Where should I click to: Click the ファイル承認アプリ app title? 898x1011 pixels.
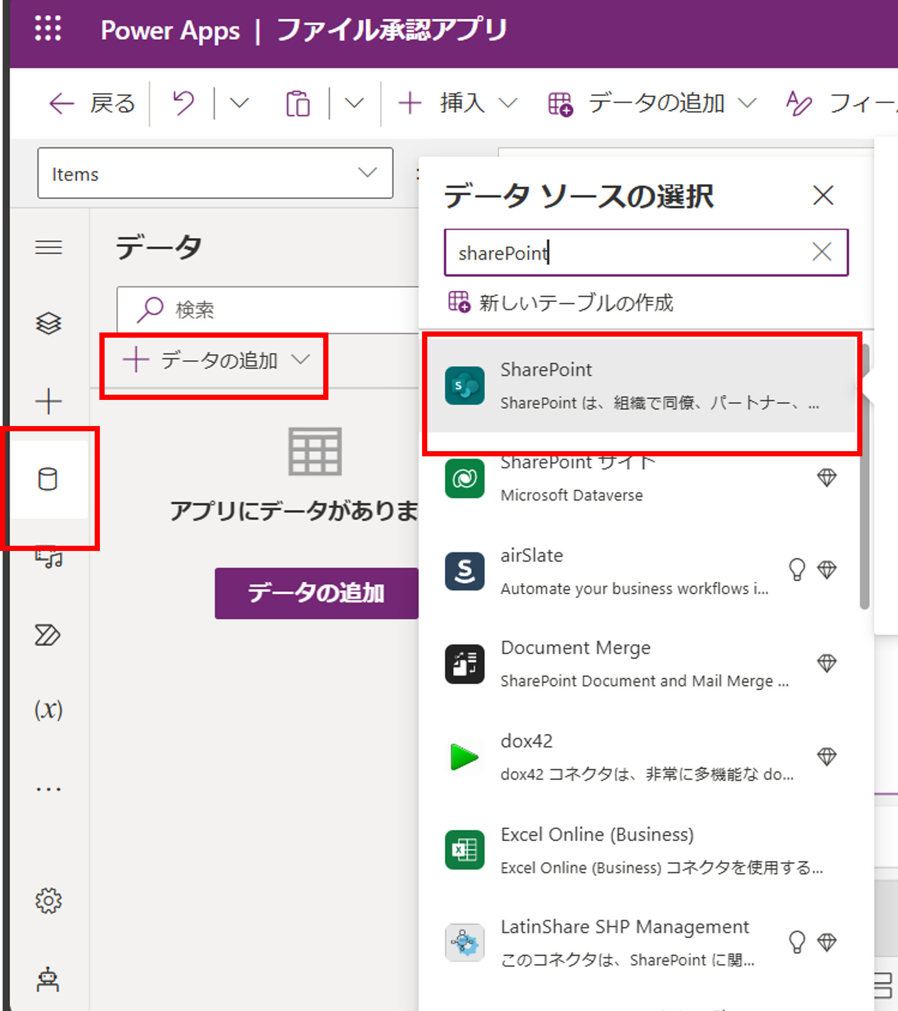tap(392, 30)
